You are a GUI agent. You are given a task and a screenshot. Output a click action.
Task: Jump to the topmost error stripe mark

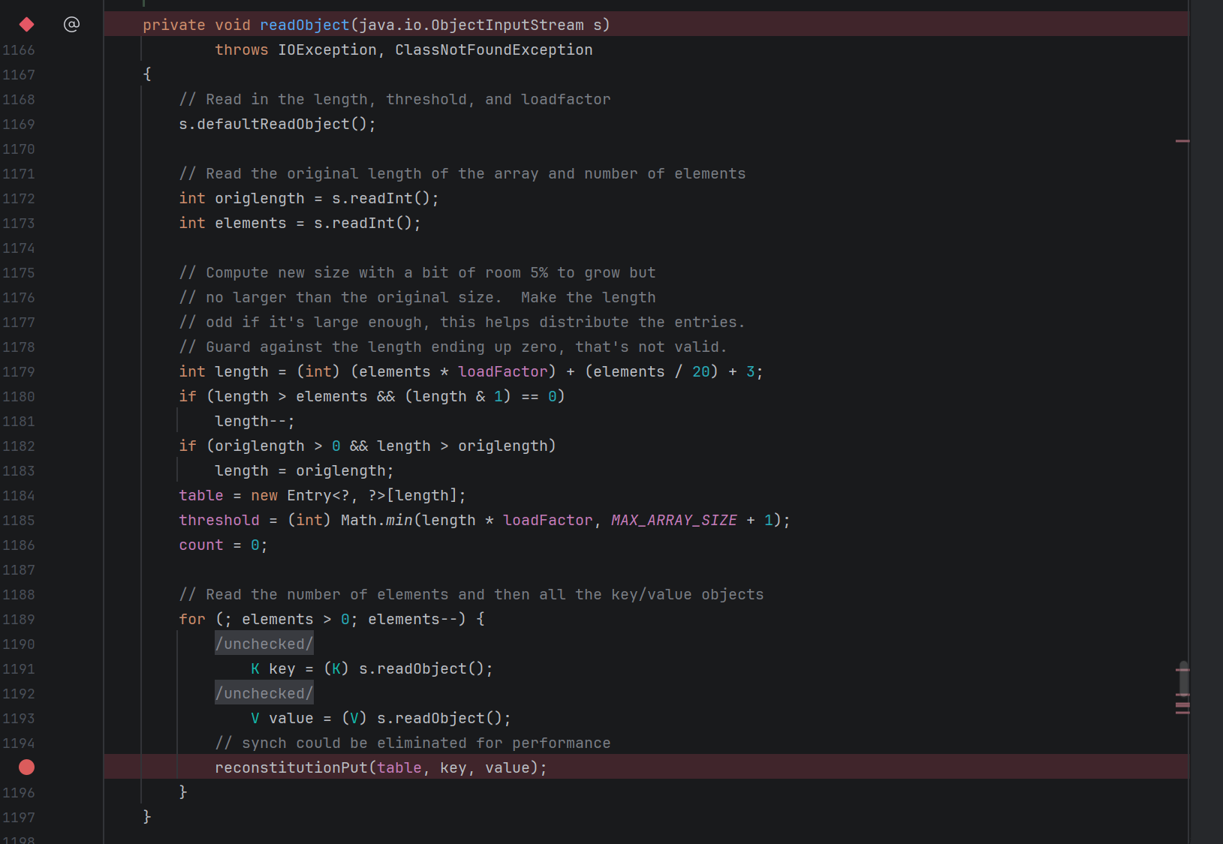[1182, 141]
